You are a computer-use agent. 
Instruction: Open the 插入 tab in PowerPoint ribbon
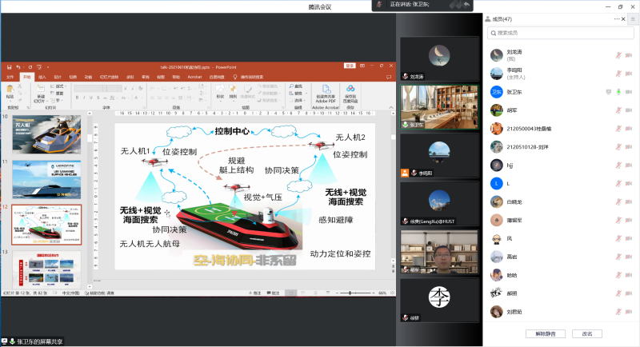pos(43,77)
